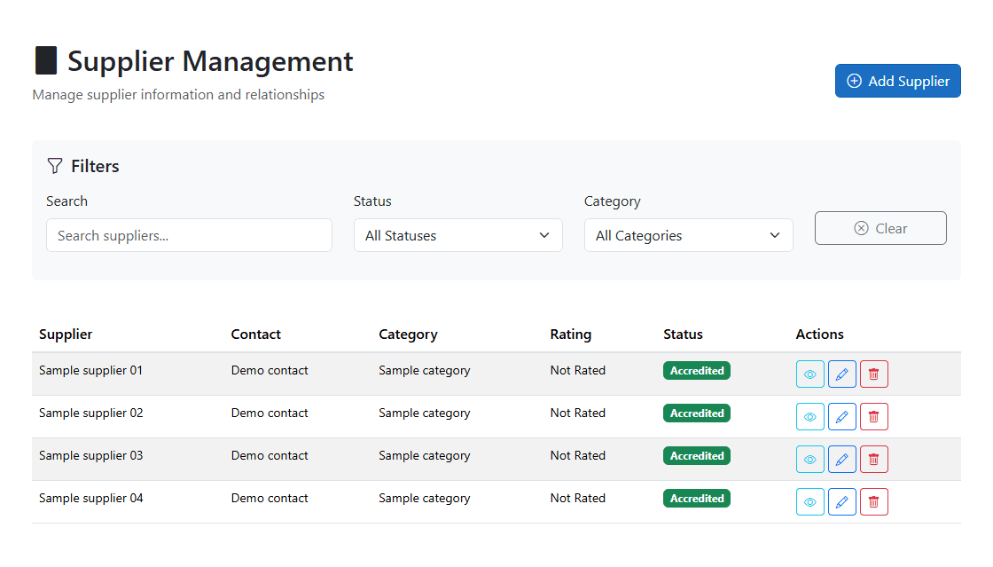
Task: Click Demo contact in Sample supplier 01 row
Action: tap(270, 371)
